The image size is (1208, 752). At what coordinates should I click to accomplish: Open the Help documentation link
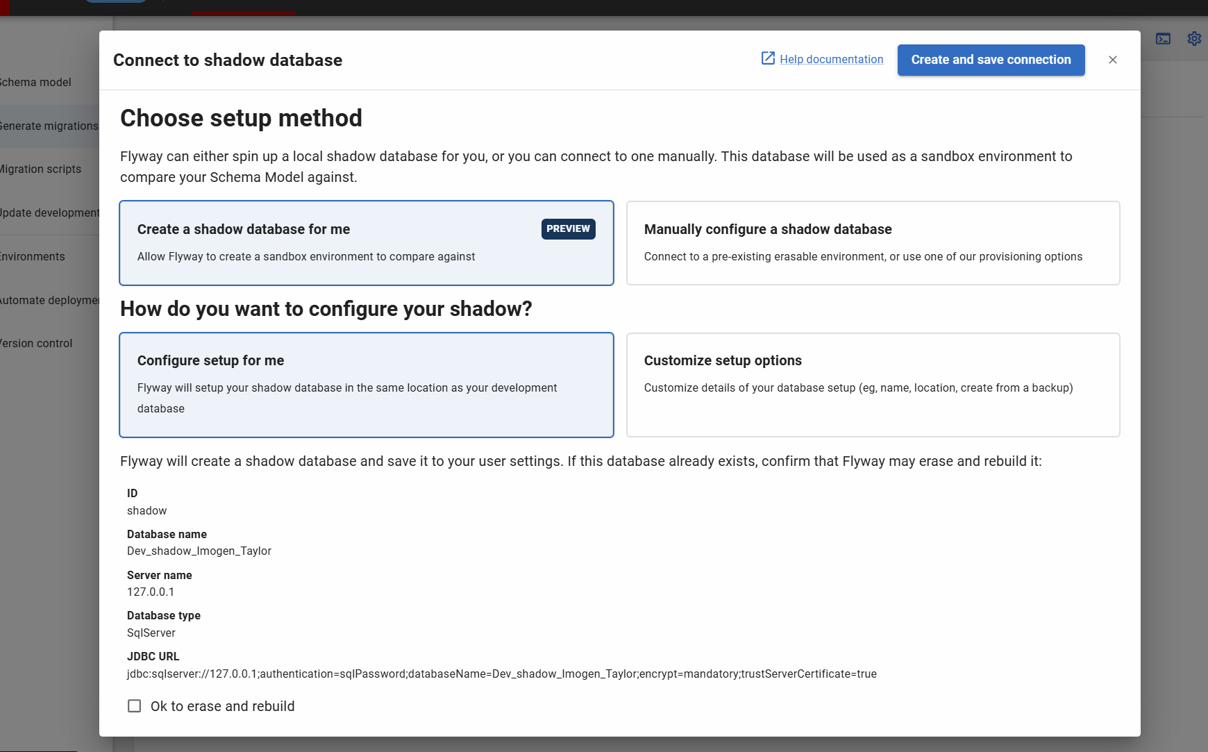[831, 60]
